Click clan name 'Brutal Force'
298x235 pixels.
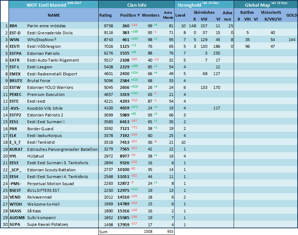point(39,81)
